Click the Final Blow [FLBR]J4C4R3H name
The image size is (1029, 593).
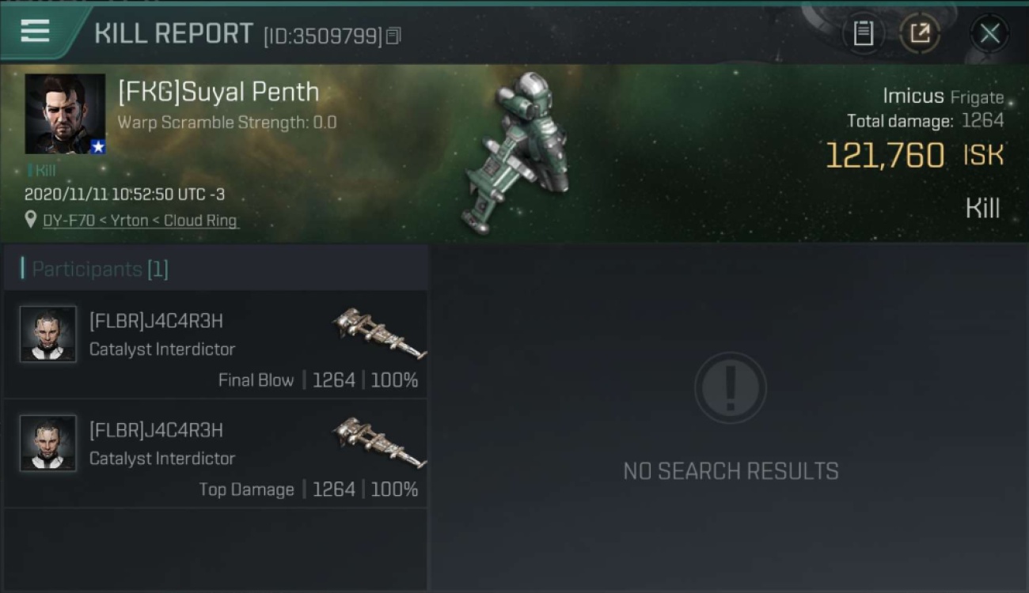click(156, 321)
